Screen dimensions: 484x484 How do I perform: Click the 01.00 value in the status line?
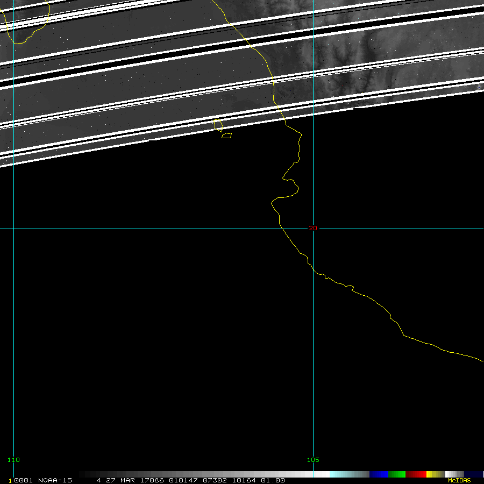pyautogui.click(x=273, y=480)
